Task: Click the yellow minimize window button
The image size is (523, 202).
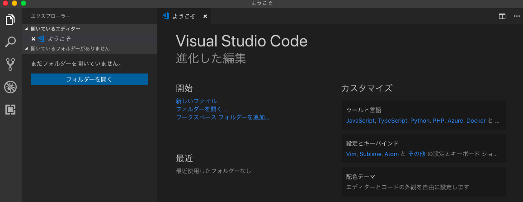Action: tap(14, 3)
